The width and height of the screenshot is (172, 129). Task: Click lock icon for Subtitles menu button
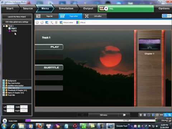[x=6, y=86]
